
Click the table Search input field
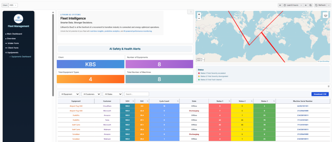tap(136, 94)
